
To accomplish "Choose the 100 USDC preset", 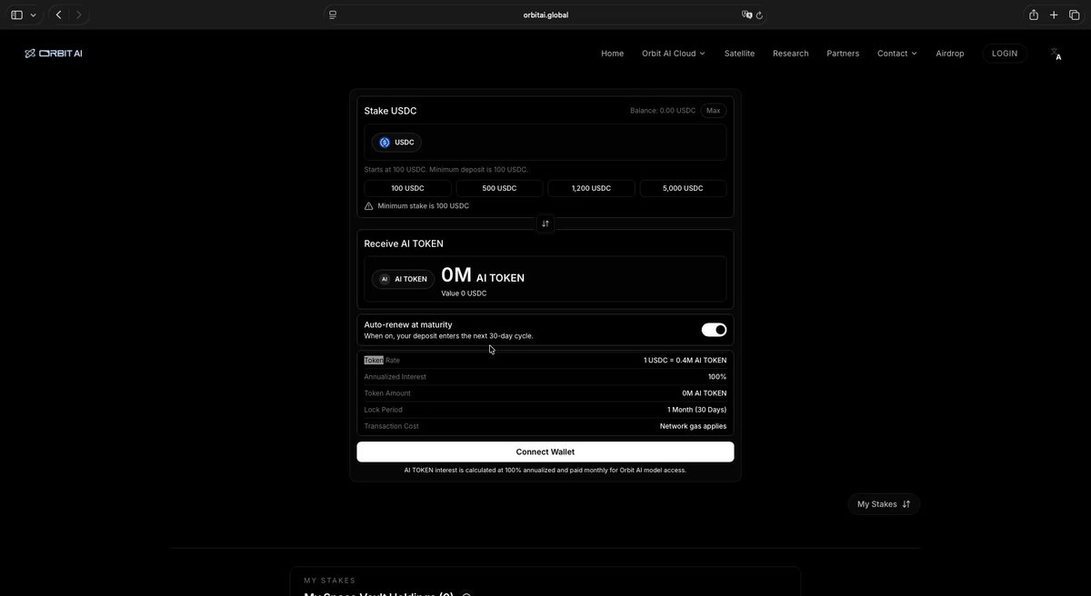I will pos(407,188).
